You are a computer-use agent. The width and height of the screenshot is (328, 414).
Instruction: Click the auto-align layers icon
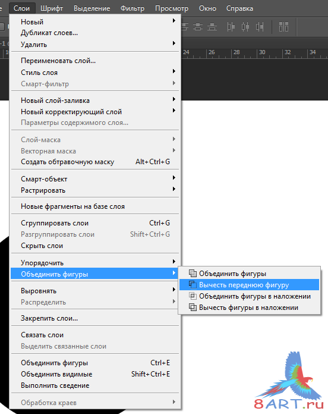[x=283, y=27]
